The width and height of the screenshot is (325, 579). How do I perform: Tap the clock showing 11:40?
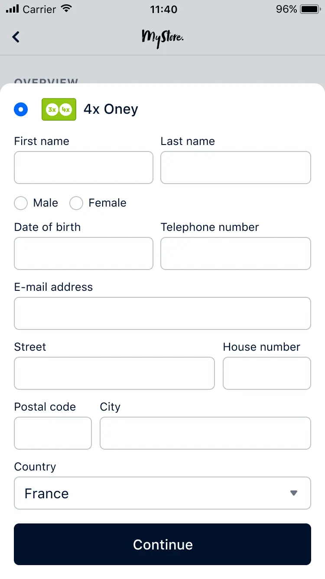coord(162,9)
